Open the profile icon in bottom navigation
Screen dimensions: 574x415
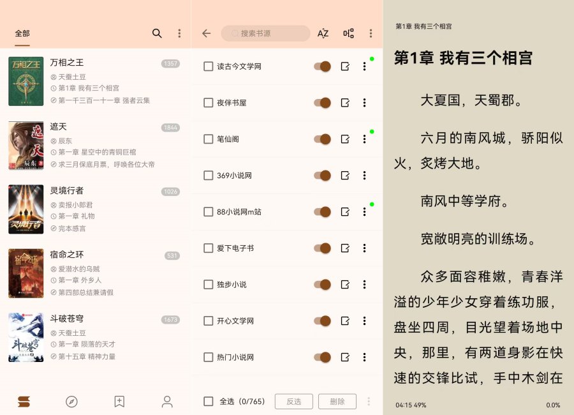(x=167, y=402)
